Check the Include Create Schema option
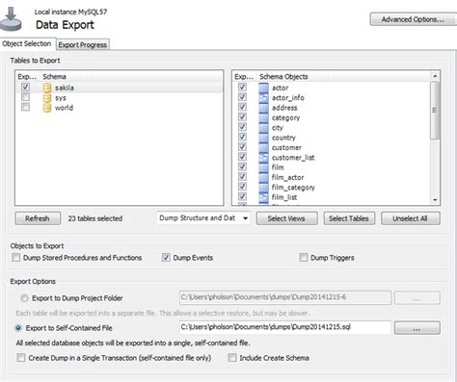This screenshot has width=457, height=382. click(x=232, y=357)
